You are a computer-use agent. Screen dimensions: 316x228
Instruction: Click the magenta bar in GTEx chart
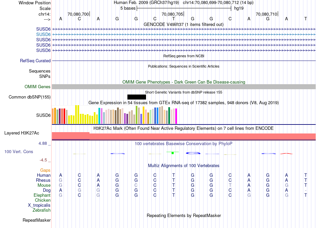point(176,116)
